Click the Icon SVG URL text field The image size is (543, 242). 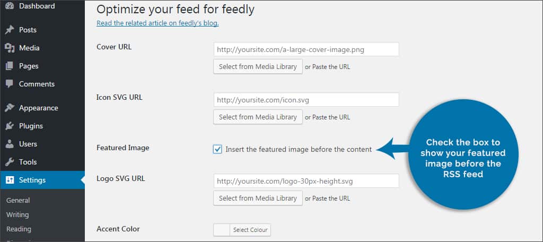pyautogui.click(x=306, y=100)
